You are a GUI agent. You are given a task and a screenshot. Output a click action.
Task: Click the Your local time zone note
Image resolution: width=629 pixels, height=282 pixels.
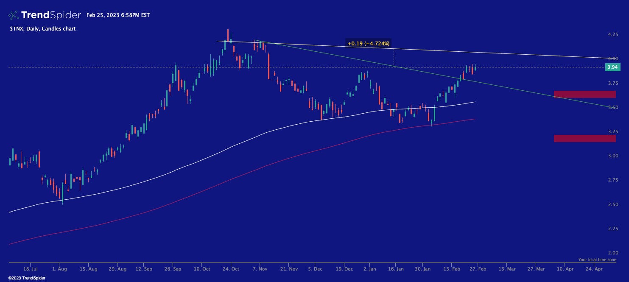click(x=597, y=260)
